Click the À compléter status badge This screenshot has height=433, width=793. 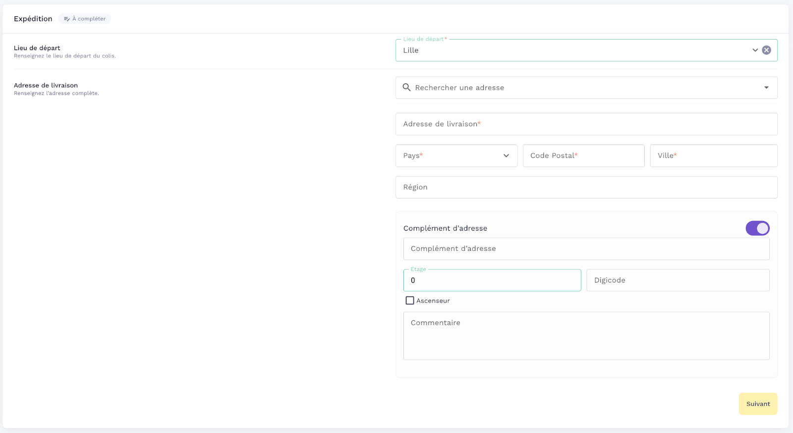tap(85, 19)
